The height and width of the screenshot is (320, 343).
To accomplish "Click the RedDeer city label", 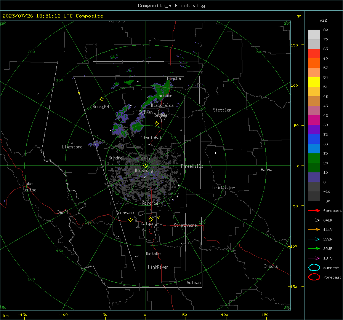I will coord(162,115).
